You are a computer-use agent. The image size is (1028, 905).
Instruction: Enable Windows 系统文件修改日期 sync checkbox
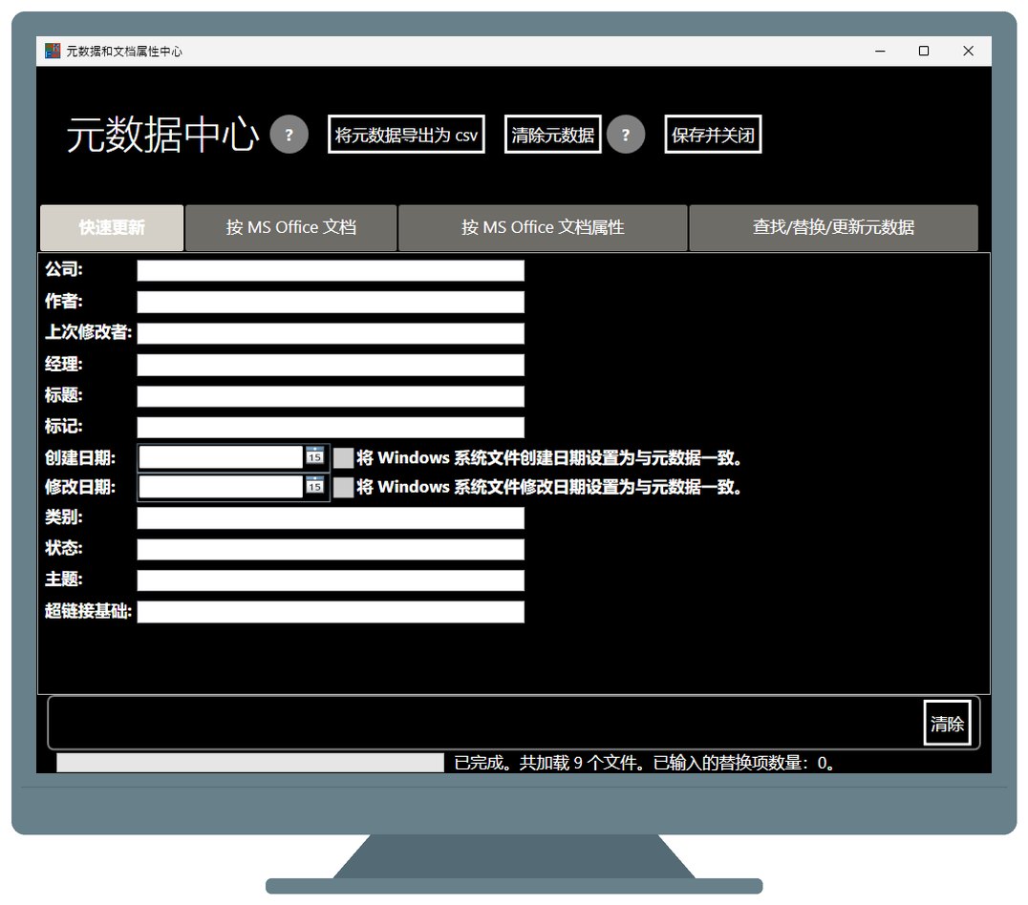pyautogui.click(x=344, y=487)
